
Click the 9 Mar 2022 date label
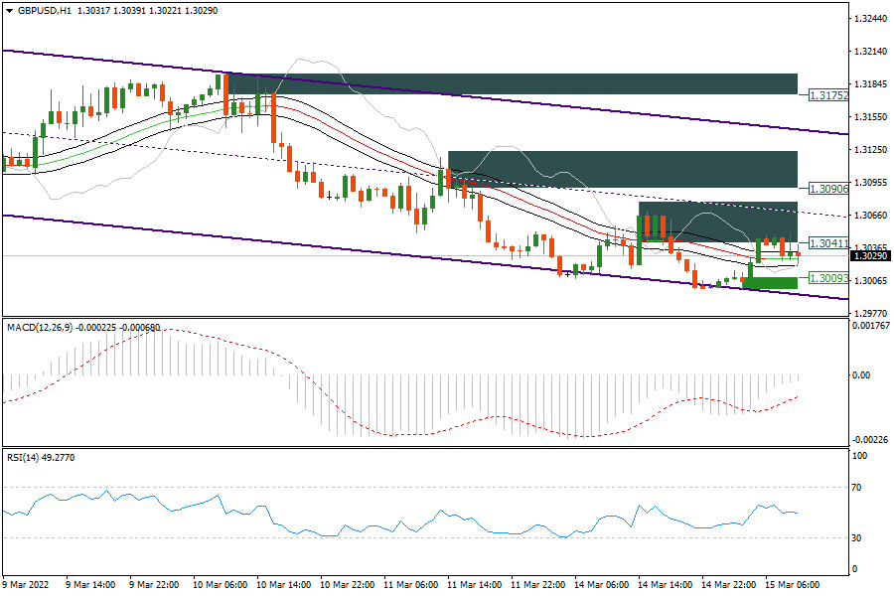click(x=28, y=585)
